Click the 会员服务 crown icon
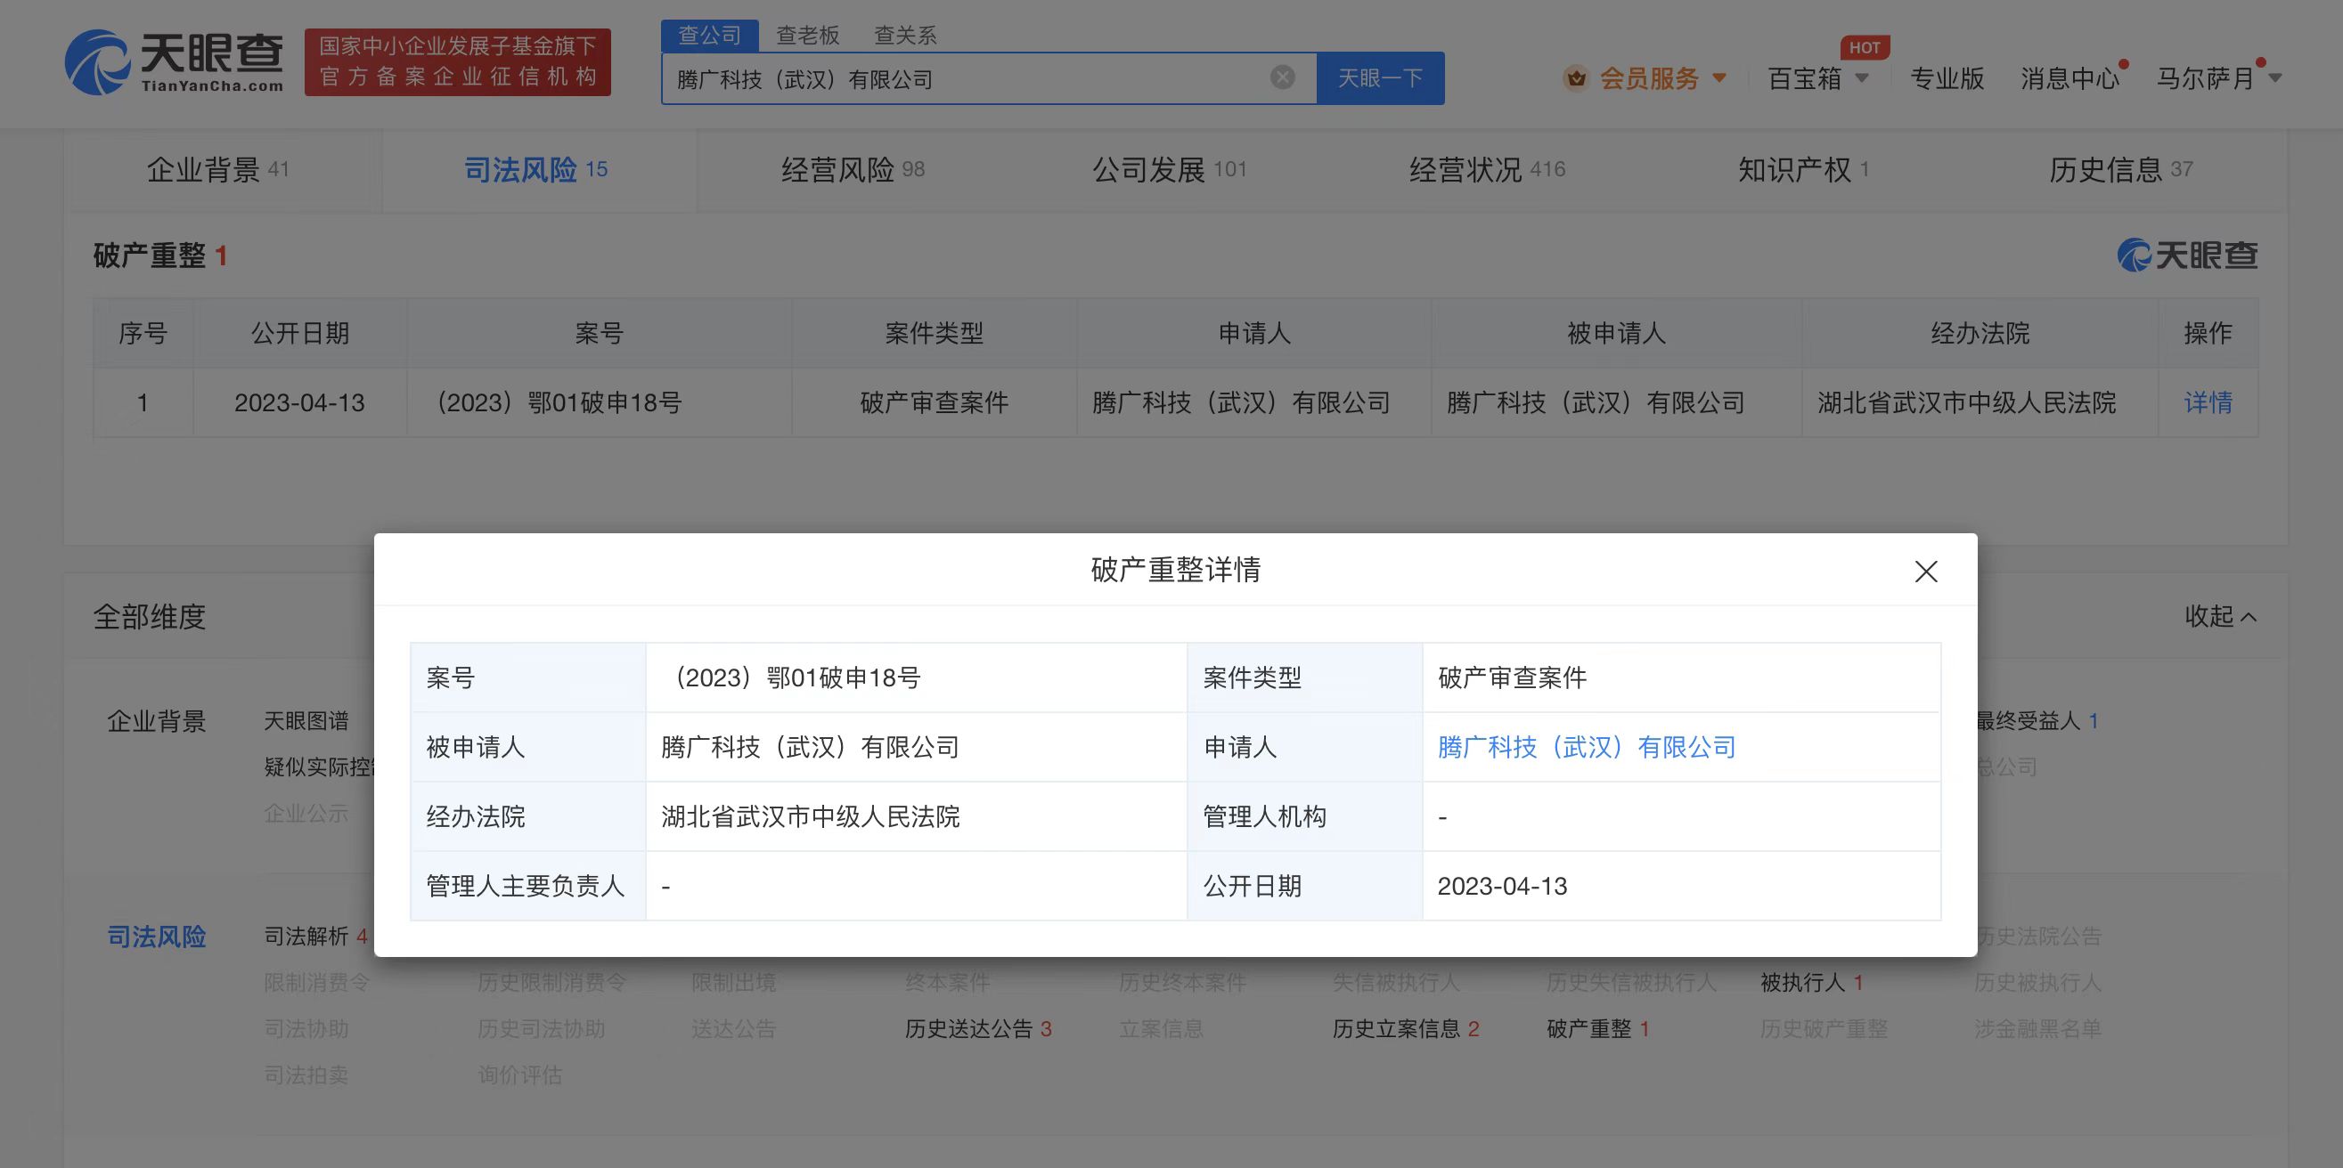 1576,78
